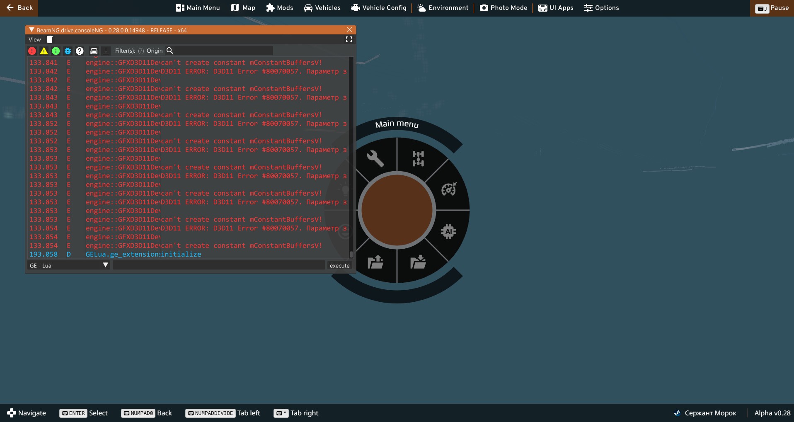Collapse the consoleNG window with title triangle

pyautogui.click(x=31, y=30)
